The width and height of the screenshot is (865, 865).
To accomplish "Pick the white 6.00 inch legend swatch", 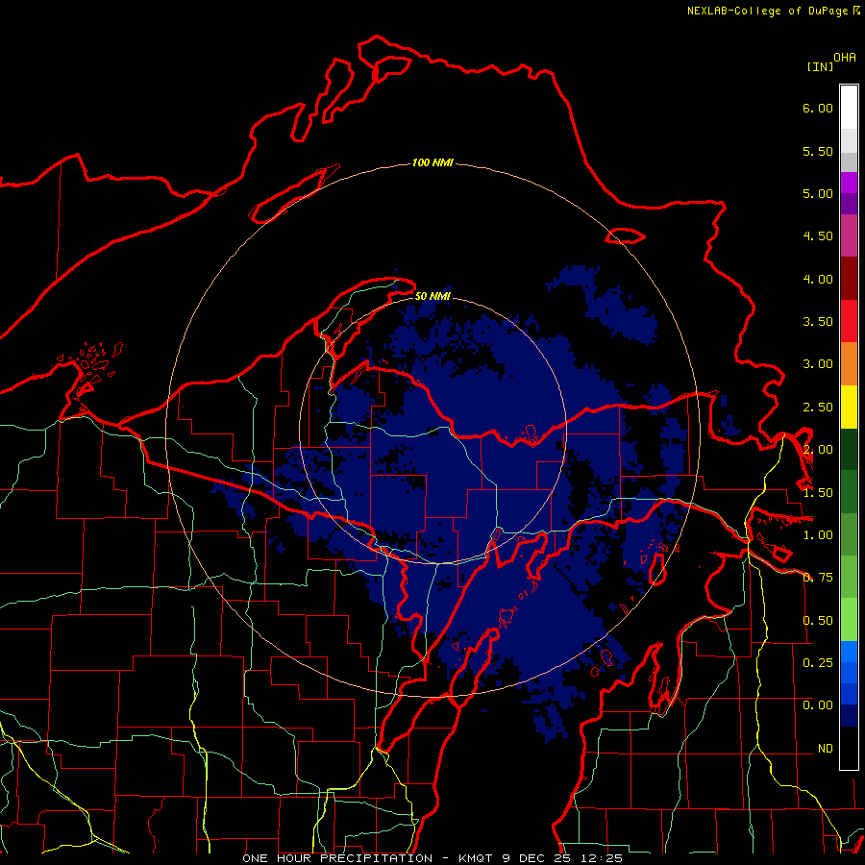I will pyautogui.click(x=849, y=107).
